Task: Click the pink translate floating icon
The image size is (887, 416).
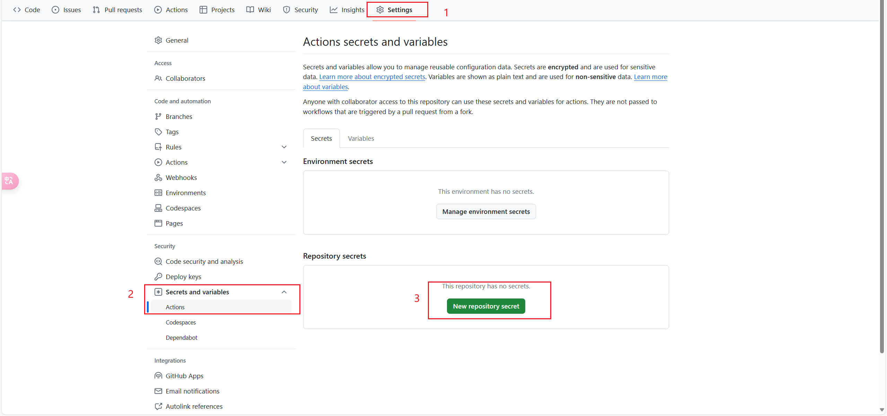Action: point(9,181)
